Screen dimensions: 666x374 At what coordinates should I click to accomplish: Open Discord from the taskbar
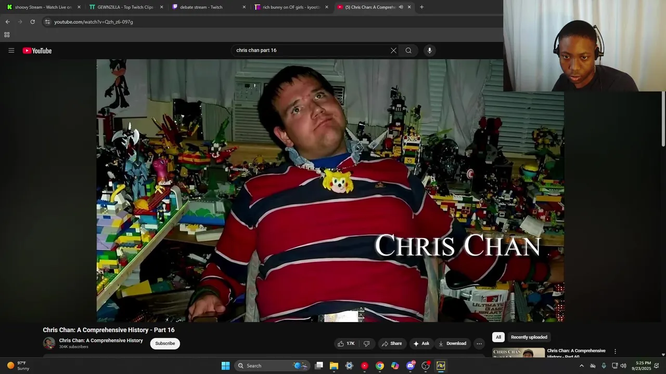click(x=411, y=366)
